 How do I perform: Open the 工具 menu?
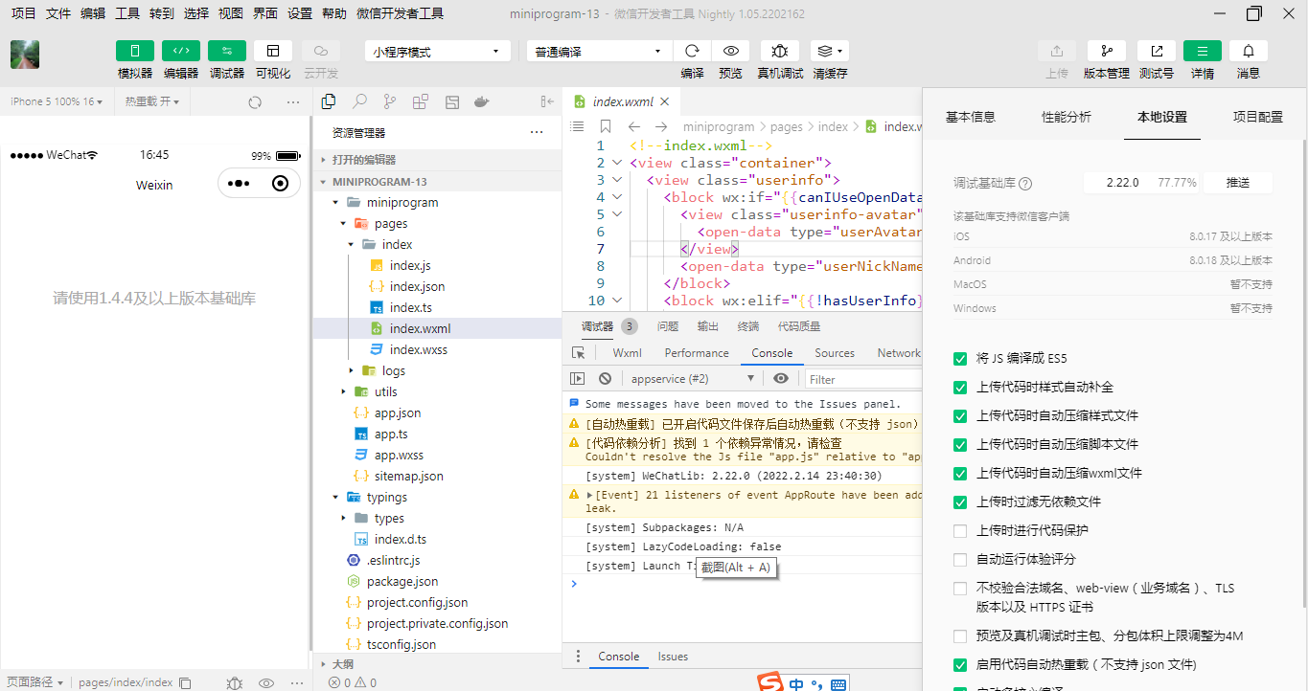click(127, 13)
